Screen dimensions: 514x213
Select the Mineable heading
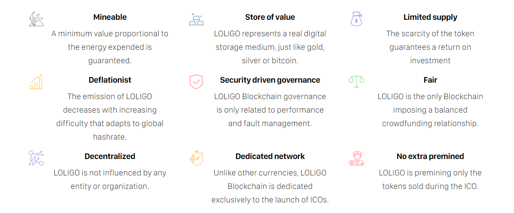tap(110, 17)
